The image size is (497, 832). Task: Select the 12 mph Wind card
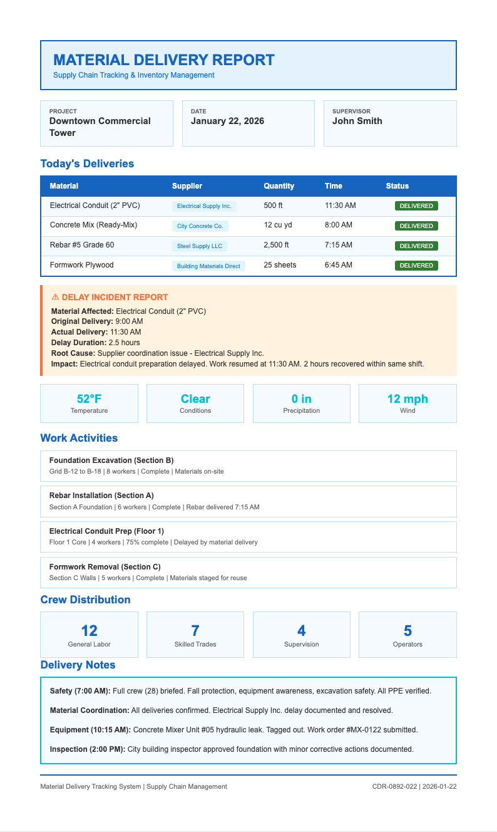[x=407, y=403]
